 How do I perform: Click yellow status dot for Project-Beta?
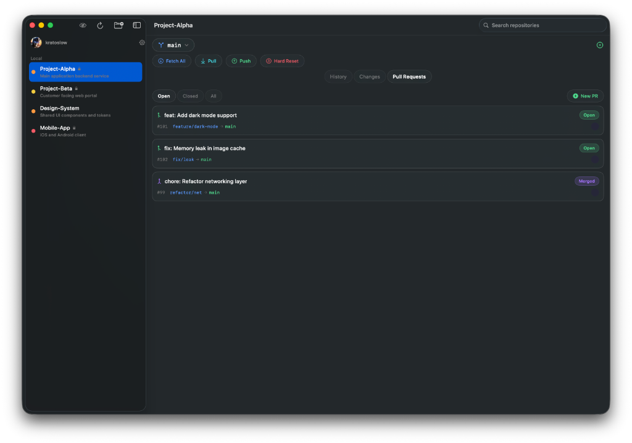pyautogui.click(x=33, y=92)
